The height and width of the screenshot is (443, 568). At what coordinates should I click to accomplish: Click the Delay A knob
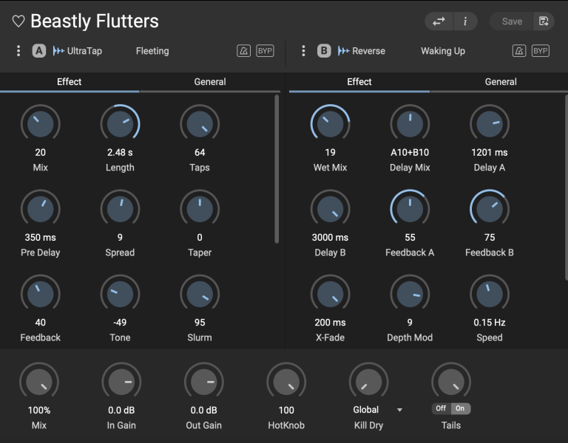tap(490, 124)
